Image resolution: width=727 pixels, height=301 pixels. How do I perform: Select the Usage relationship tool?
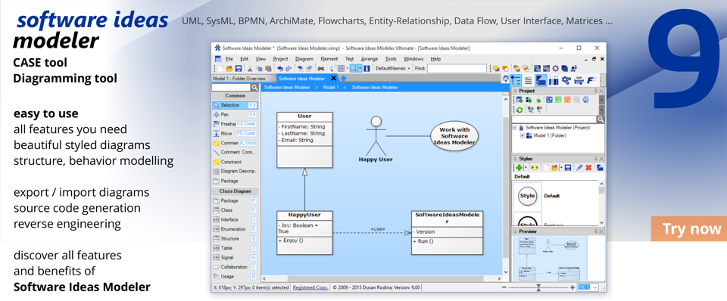234,277
